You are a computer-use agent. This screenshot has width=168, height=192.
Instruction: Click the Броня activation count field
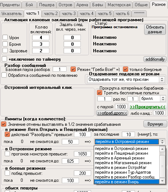pyautogui.click(x=41, y=44)
